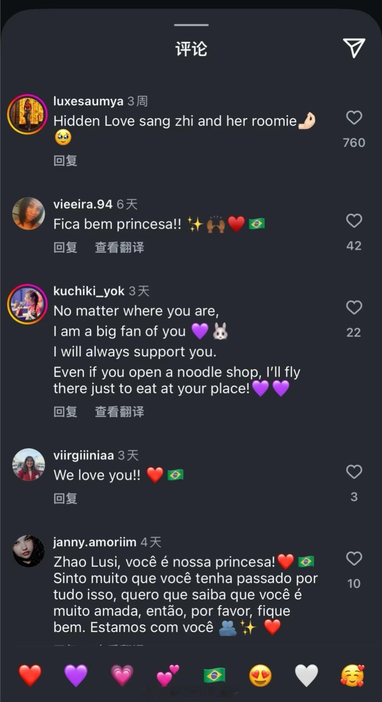The width and height of the screenshot is (382, 702).
Task: Insert the heart-eyes face emoji
Action: pyautogui.click(x=260, y=676)
